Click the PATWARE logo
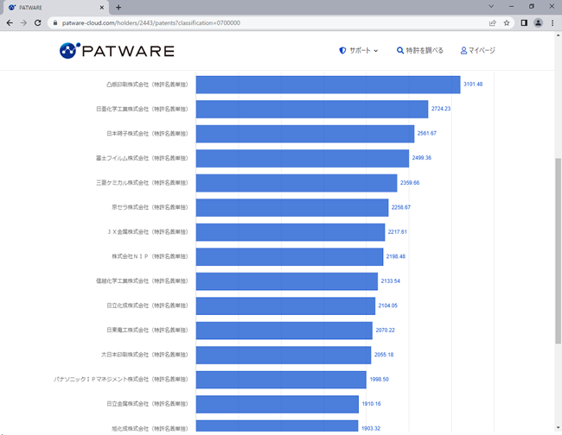 click(117, 51)
